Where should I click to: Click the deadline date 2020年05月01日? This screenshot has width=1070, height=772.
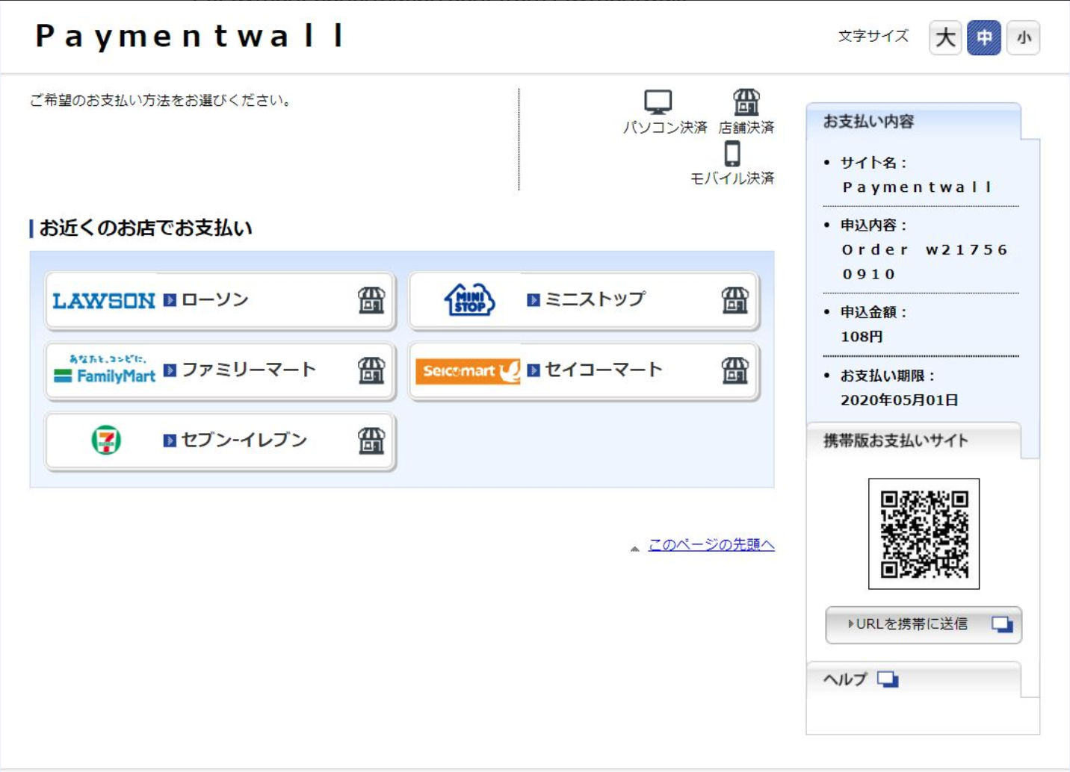coord(900,400)
